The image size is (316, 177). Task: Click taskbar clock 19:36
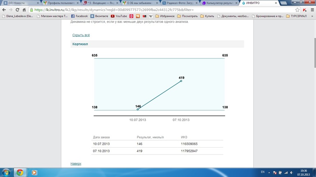click(x=304, y=171)
